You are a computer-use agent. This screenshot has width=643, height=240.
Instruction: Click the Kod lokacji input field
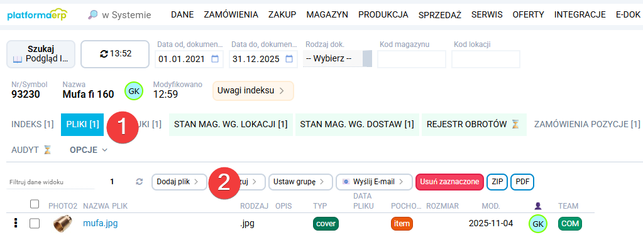[485, 59]
